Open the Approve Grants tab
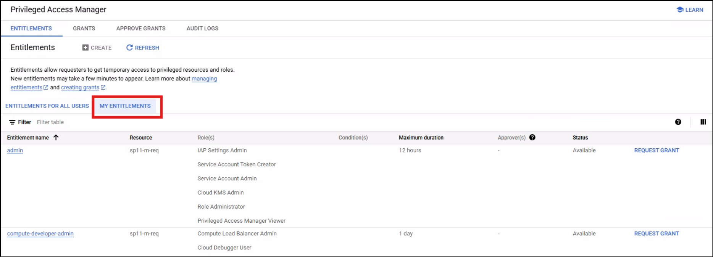 [x=141, y=29]
